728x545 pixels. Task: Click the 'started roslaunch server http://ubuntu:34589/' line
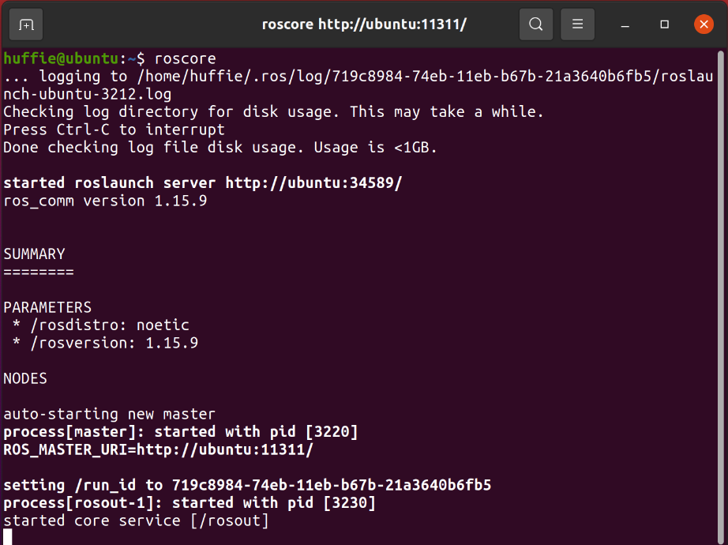coord(202,183)
